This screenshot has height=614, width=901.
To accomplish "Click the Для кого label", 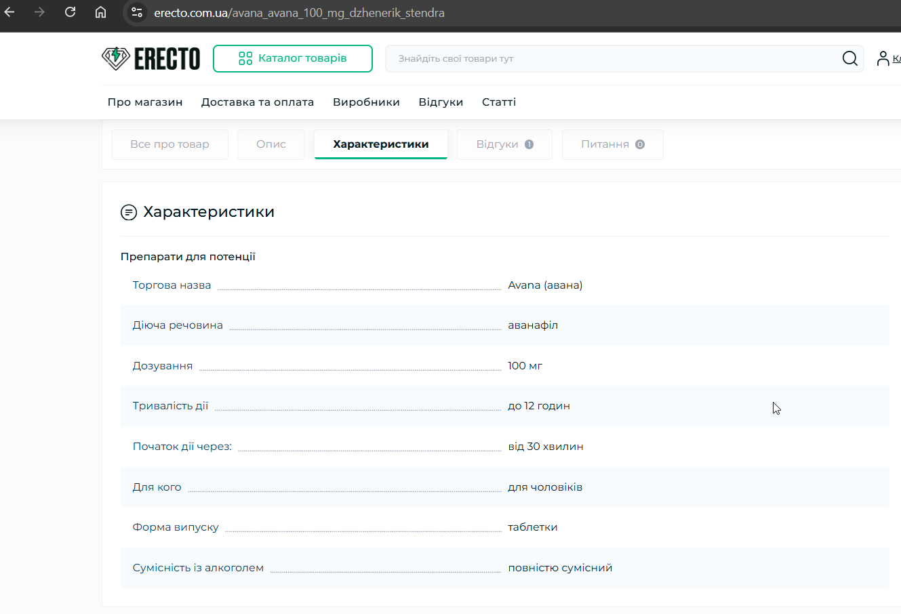I will pyautogui.click(x=157, y=487).
